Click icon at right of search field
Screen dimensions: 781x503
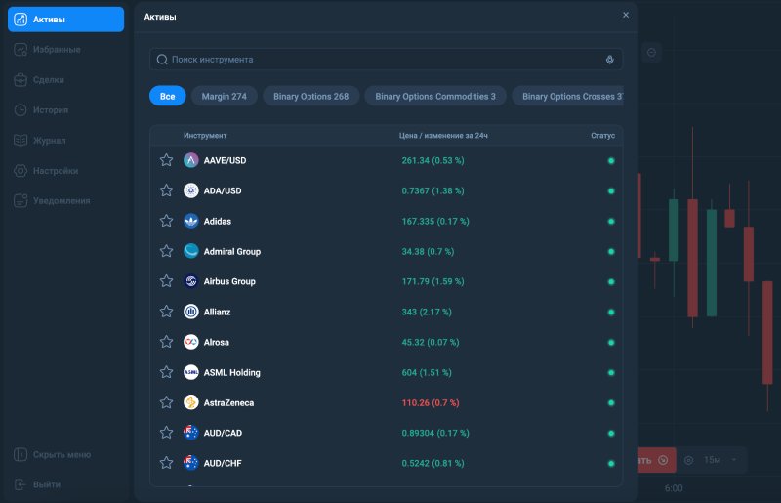pyautogui.click(x=610, y=60)
